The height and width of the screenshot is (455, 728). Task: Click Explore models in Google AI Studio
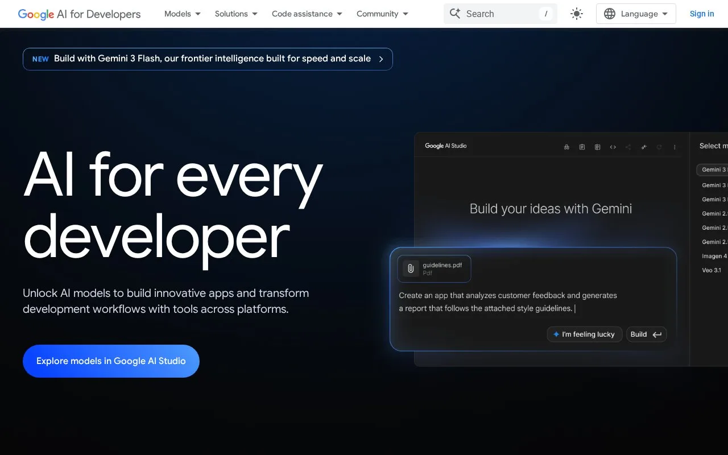pyautogui.click(x=111, y=361)
